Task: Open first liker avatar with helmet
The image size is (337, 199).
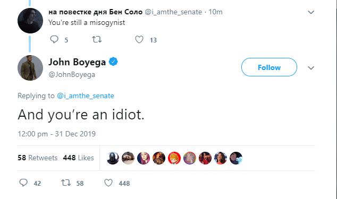Action: point(113,158)
